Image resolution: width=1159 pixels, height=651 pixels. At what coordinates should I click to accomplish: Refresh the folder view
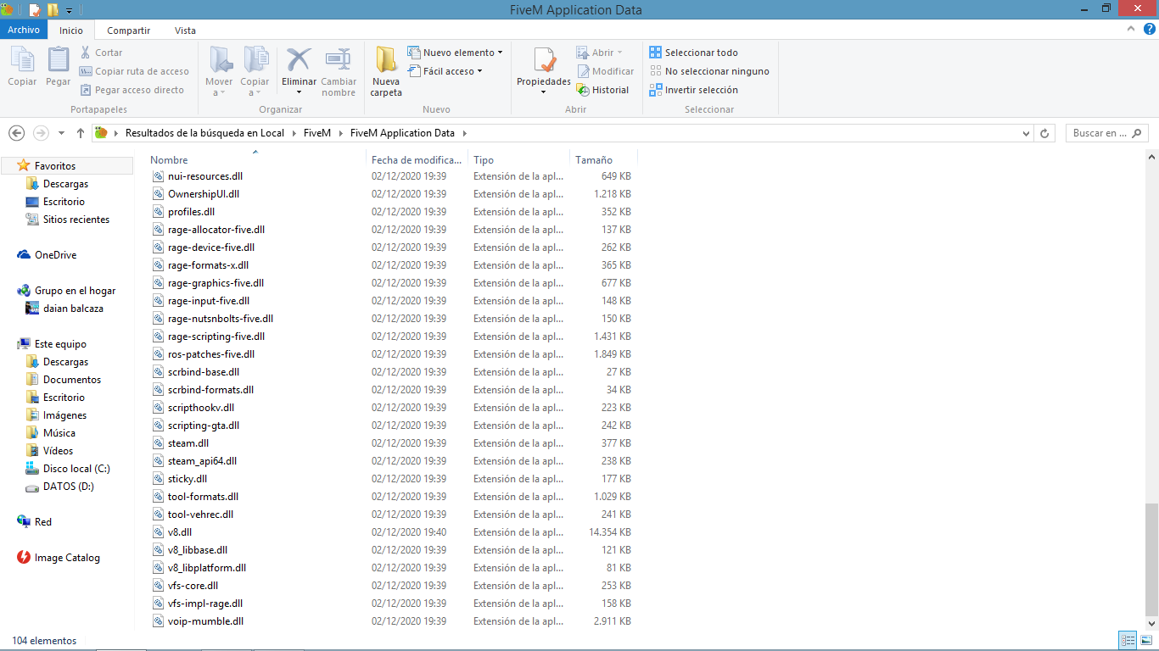[1044, 133]
